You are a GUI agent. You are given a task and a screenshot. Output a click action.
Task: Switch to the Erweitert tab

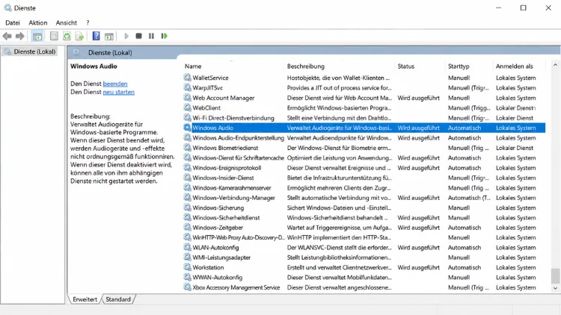pyautogui.click(x=85, y=299)
